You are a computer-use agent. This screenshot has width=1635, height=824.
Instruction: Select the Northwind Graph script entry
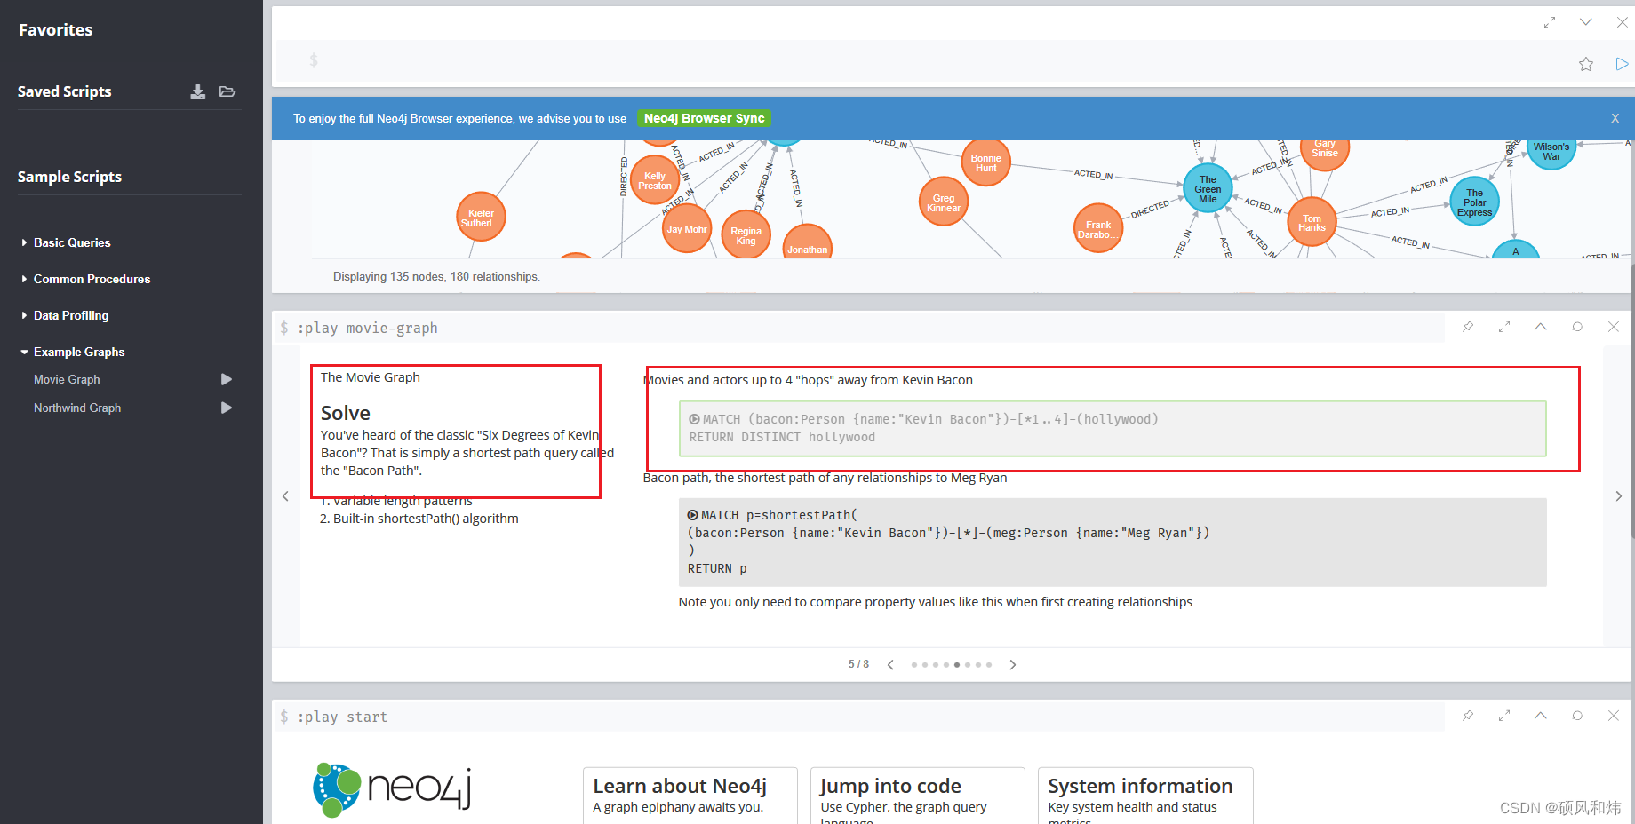click(x=77, y=408)
